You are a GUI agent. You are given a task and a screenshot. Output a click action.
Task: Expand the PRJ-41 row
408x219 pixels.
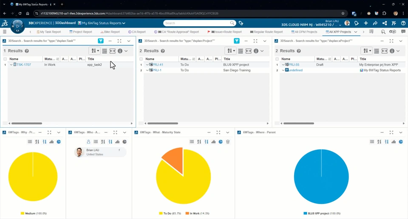(147, 65)
